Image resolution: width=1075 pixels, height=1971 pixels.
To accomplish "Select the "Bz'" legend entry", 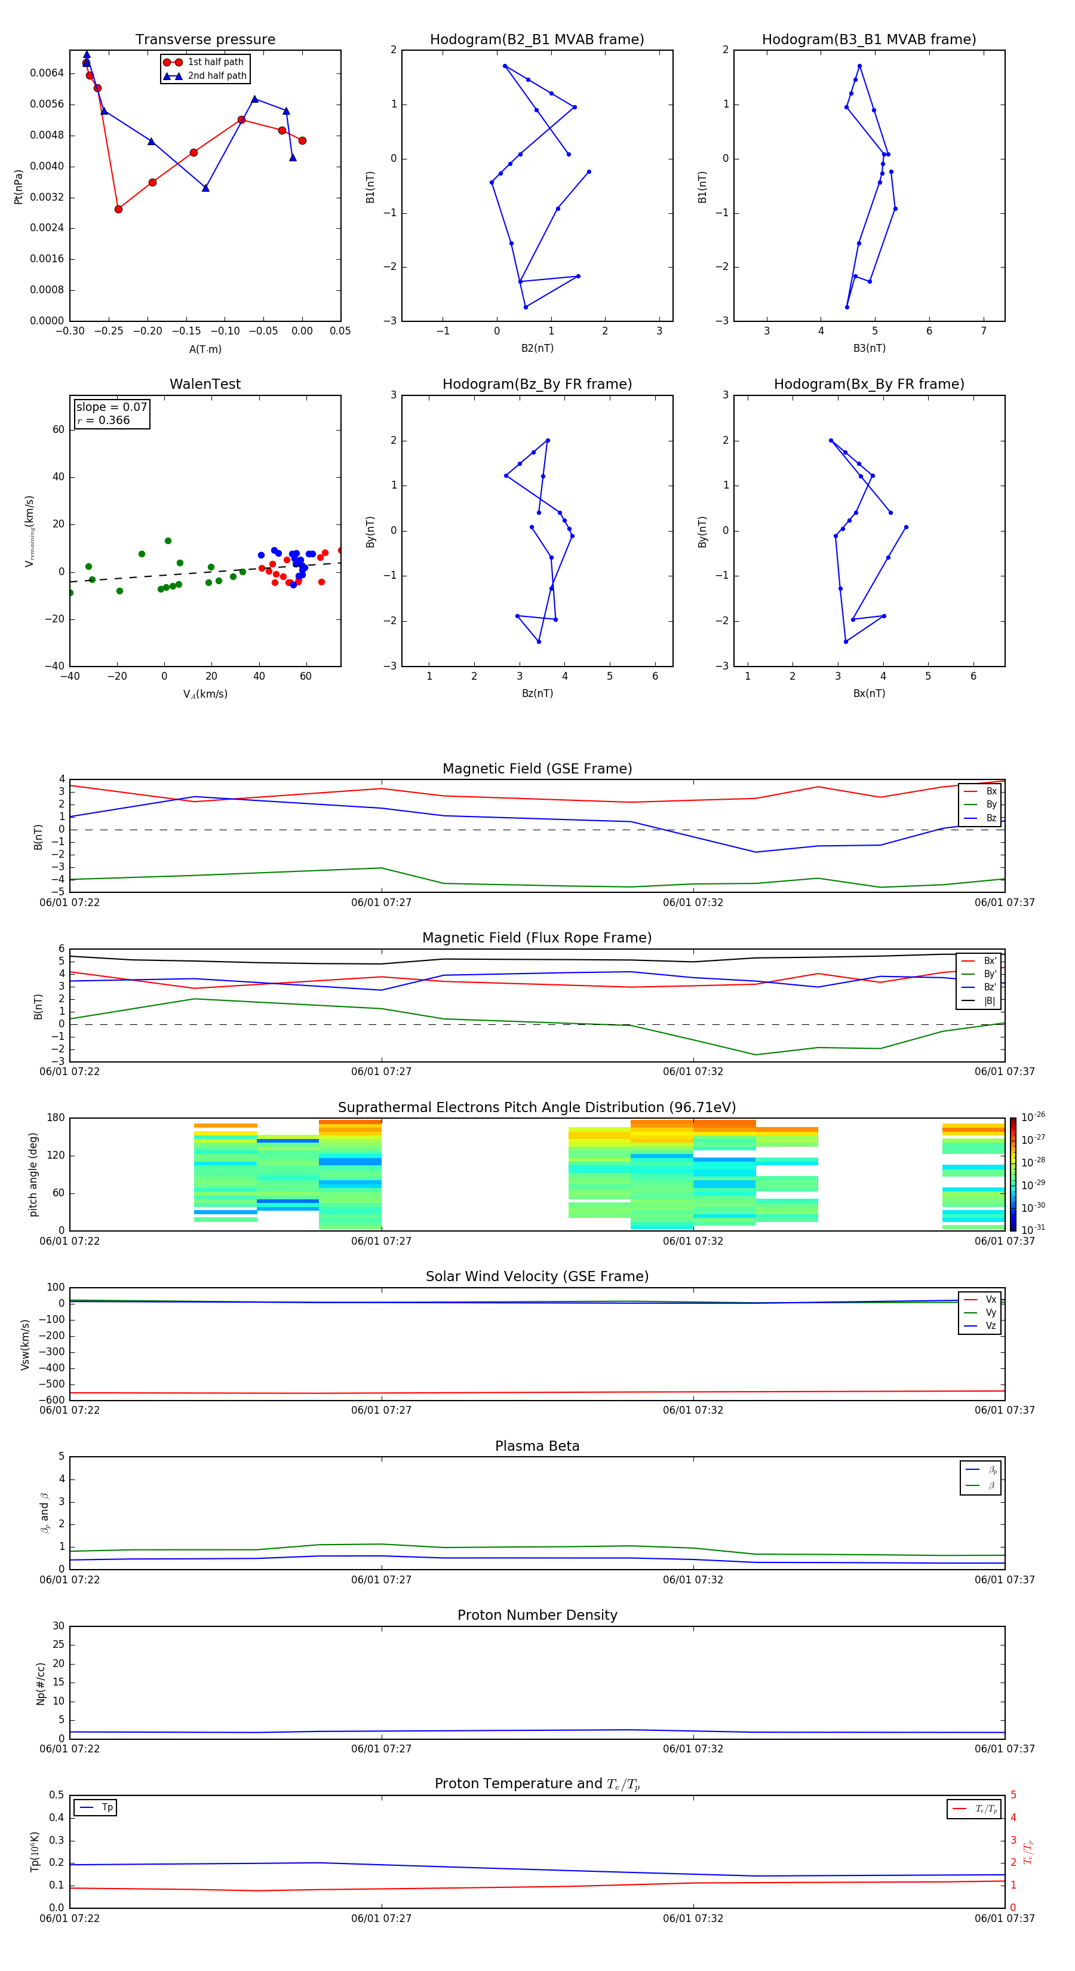I will 979,987.
